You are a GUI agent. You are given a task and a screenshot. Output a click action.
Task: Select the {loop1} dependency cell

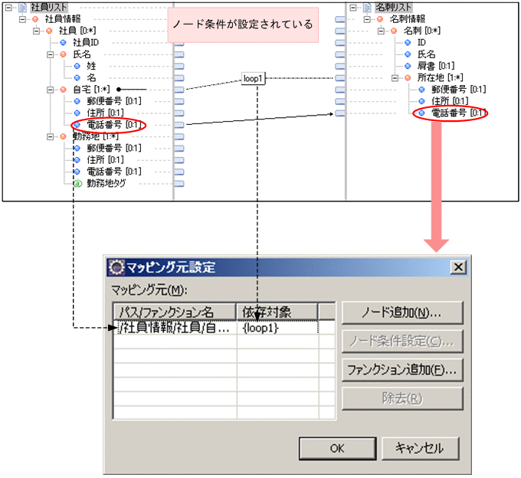tap(277, 328)
